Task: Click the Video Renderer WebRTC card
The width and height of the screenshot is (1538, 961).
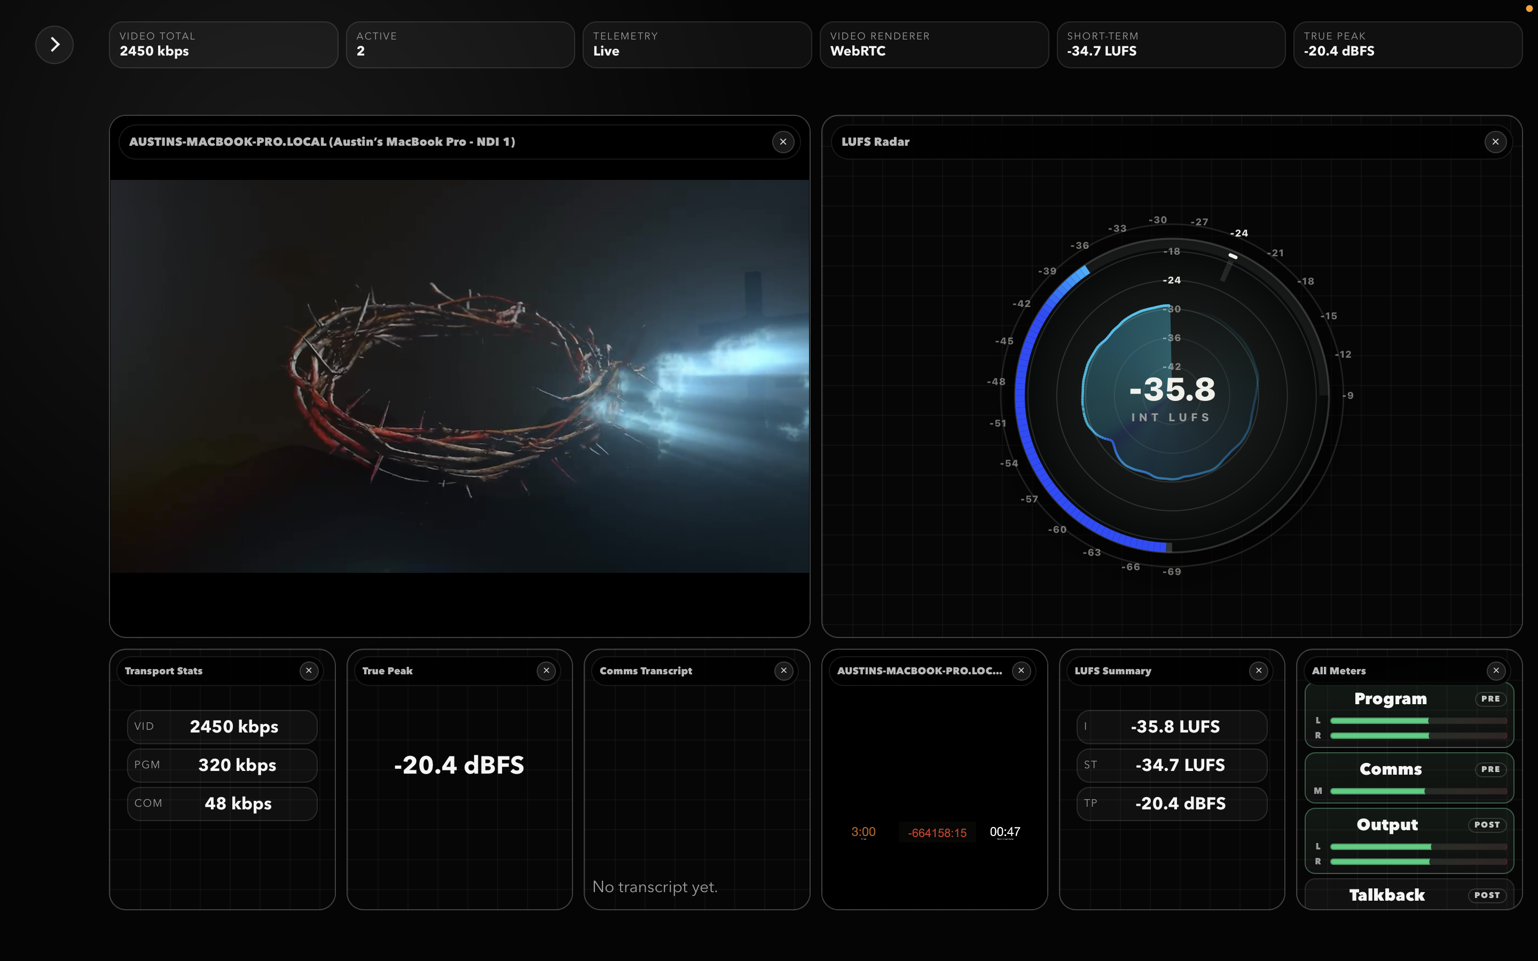Action: pyautogui.click(x=934, y=44)
